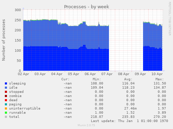
Task: Select the 'paging' legend label
Action: (x=15, y=104)
